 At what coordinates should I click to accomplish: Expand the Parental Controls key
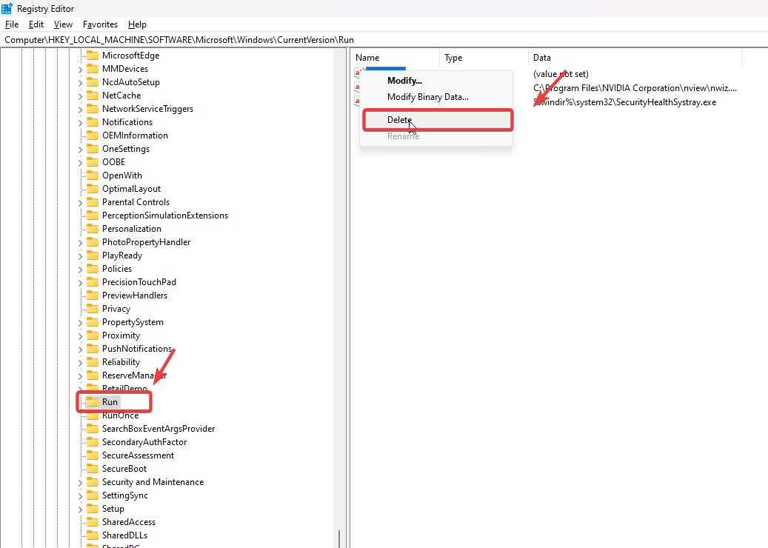[80, 203]
